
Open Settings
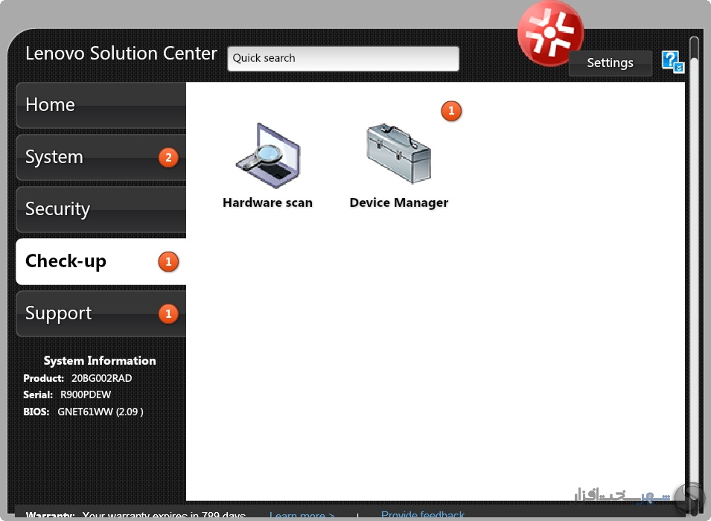pos(610,63)
